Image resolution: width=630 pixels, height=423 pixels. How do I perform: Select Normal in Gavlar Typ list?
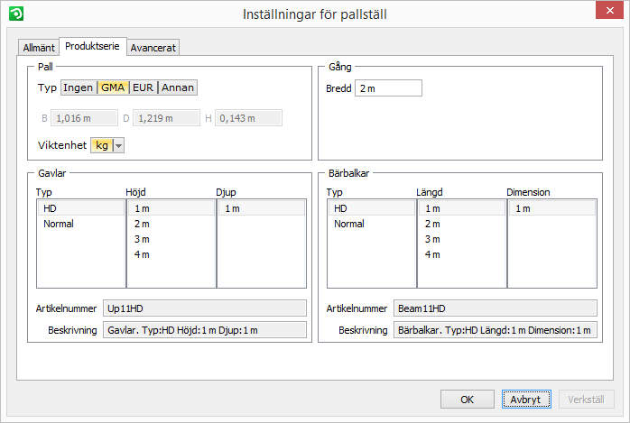[59, 224]
